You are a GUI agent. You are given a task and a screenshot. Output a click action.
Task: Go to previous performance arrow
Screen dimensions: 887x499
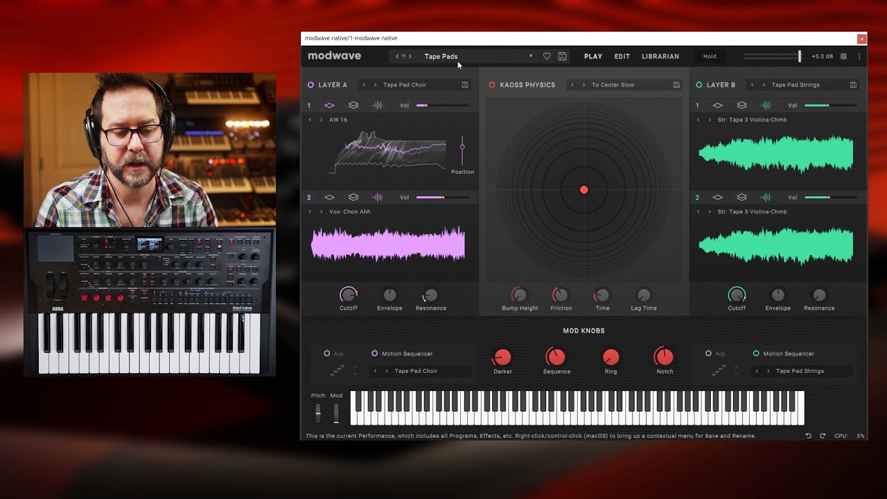click(x=397, y=56)
